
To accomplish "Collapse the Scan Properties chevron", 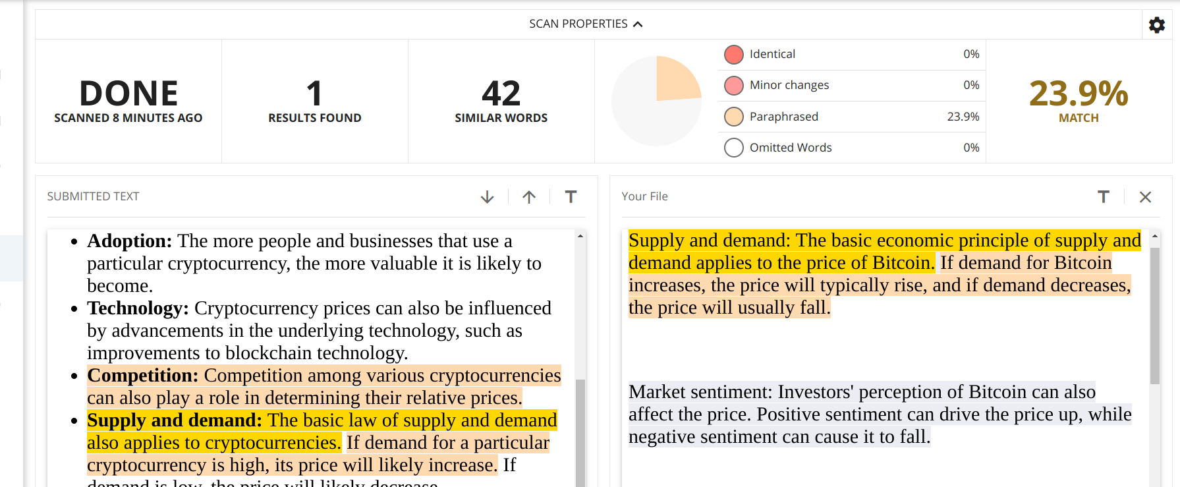I will (638, 24).
